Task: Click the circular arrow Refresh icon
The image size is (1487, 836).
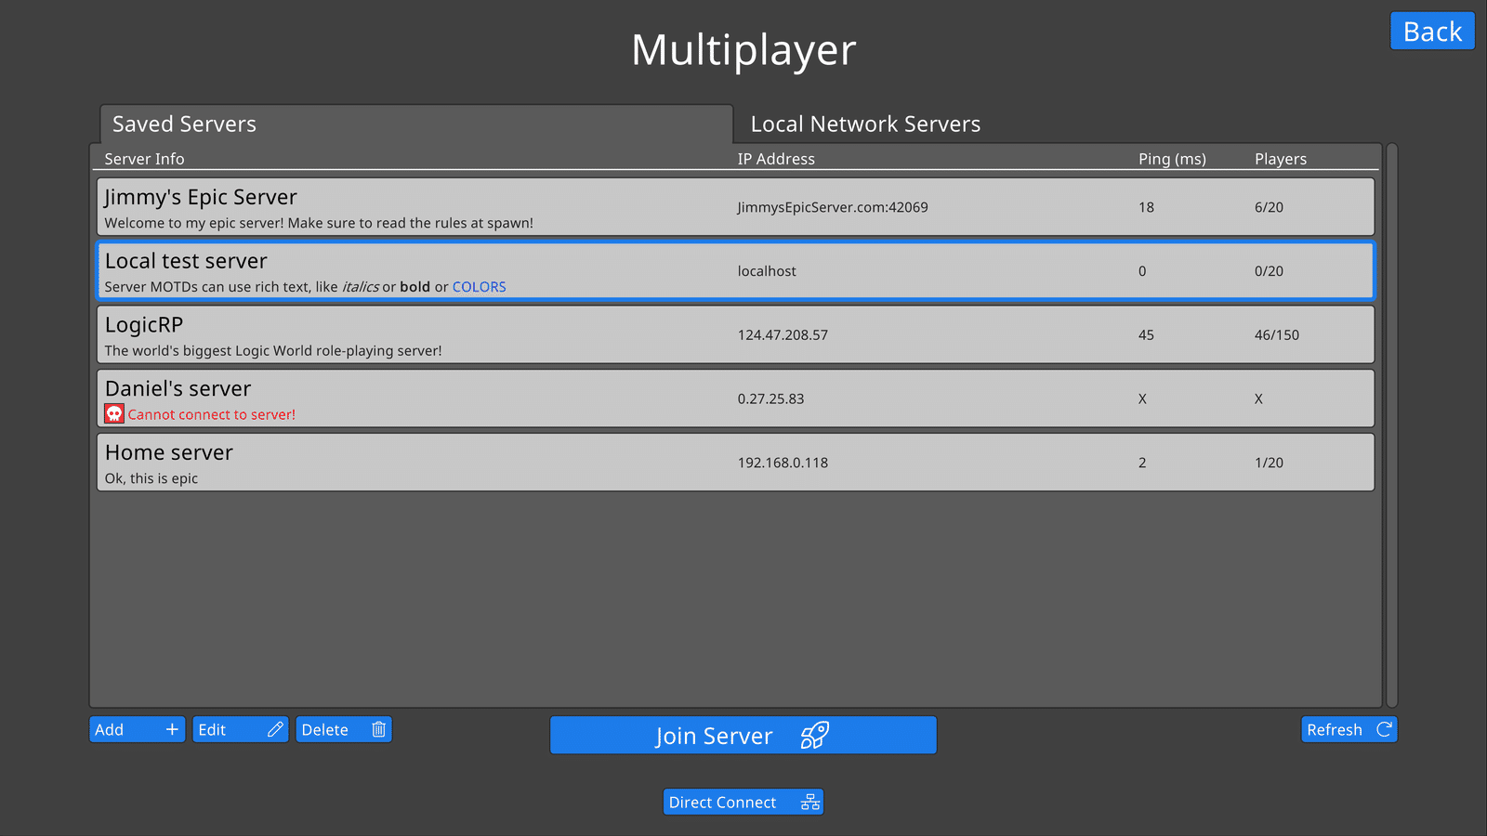Action: click(1384, 729)
